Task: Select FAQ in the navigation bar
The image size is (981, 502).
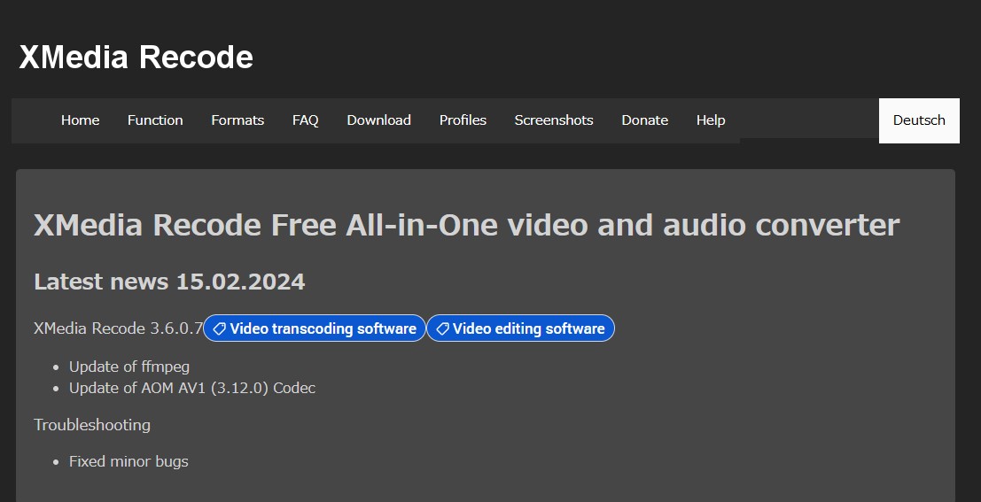Action: 306,120
